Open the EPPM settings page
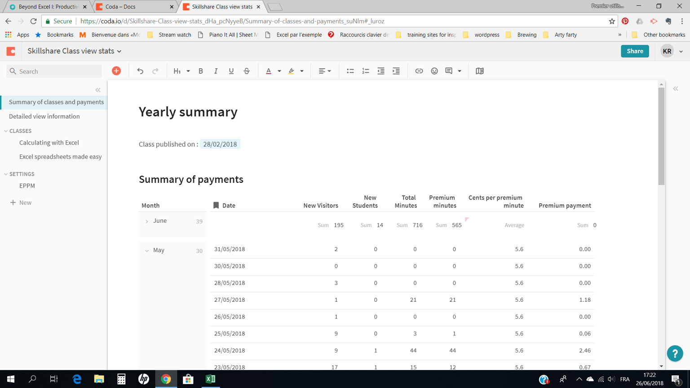Screen dimensions: 690x388 pyautogui.click(x=27, y=185)
